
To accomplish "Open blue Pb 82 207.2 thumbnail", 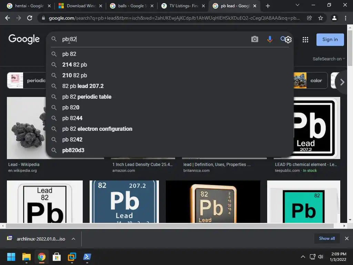I will [124, 202].
